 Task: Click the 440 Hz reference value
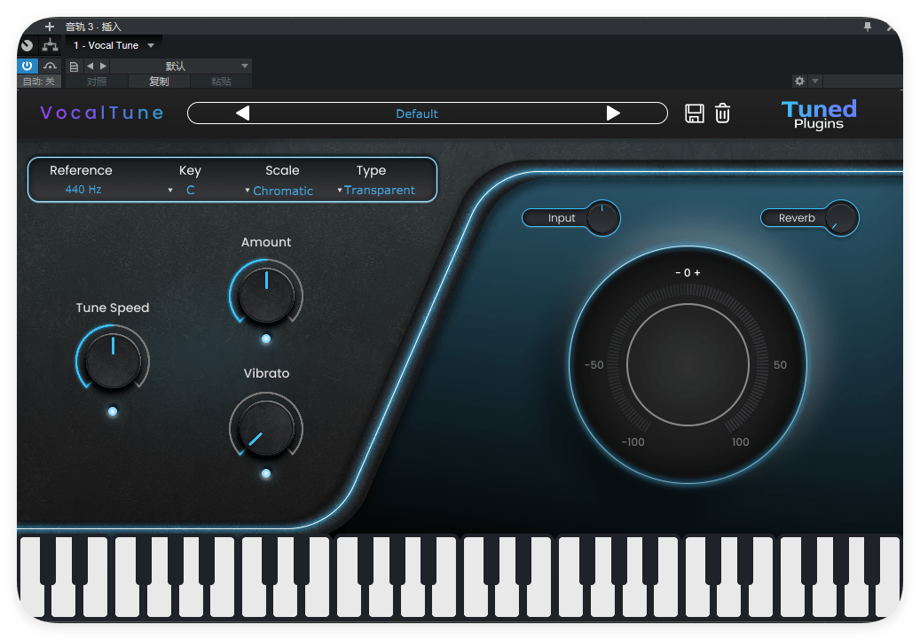pos(83,190)
